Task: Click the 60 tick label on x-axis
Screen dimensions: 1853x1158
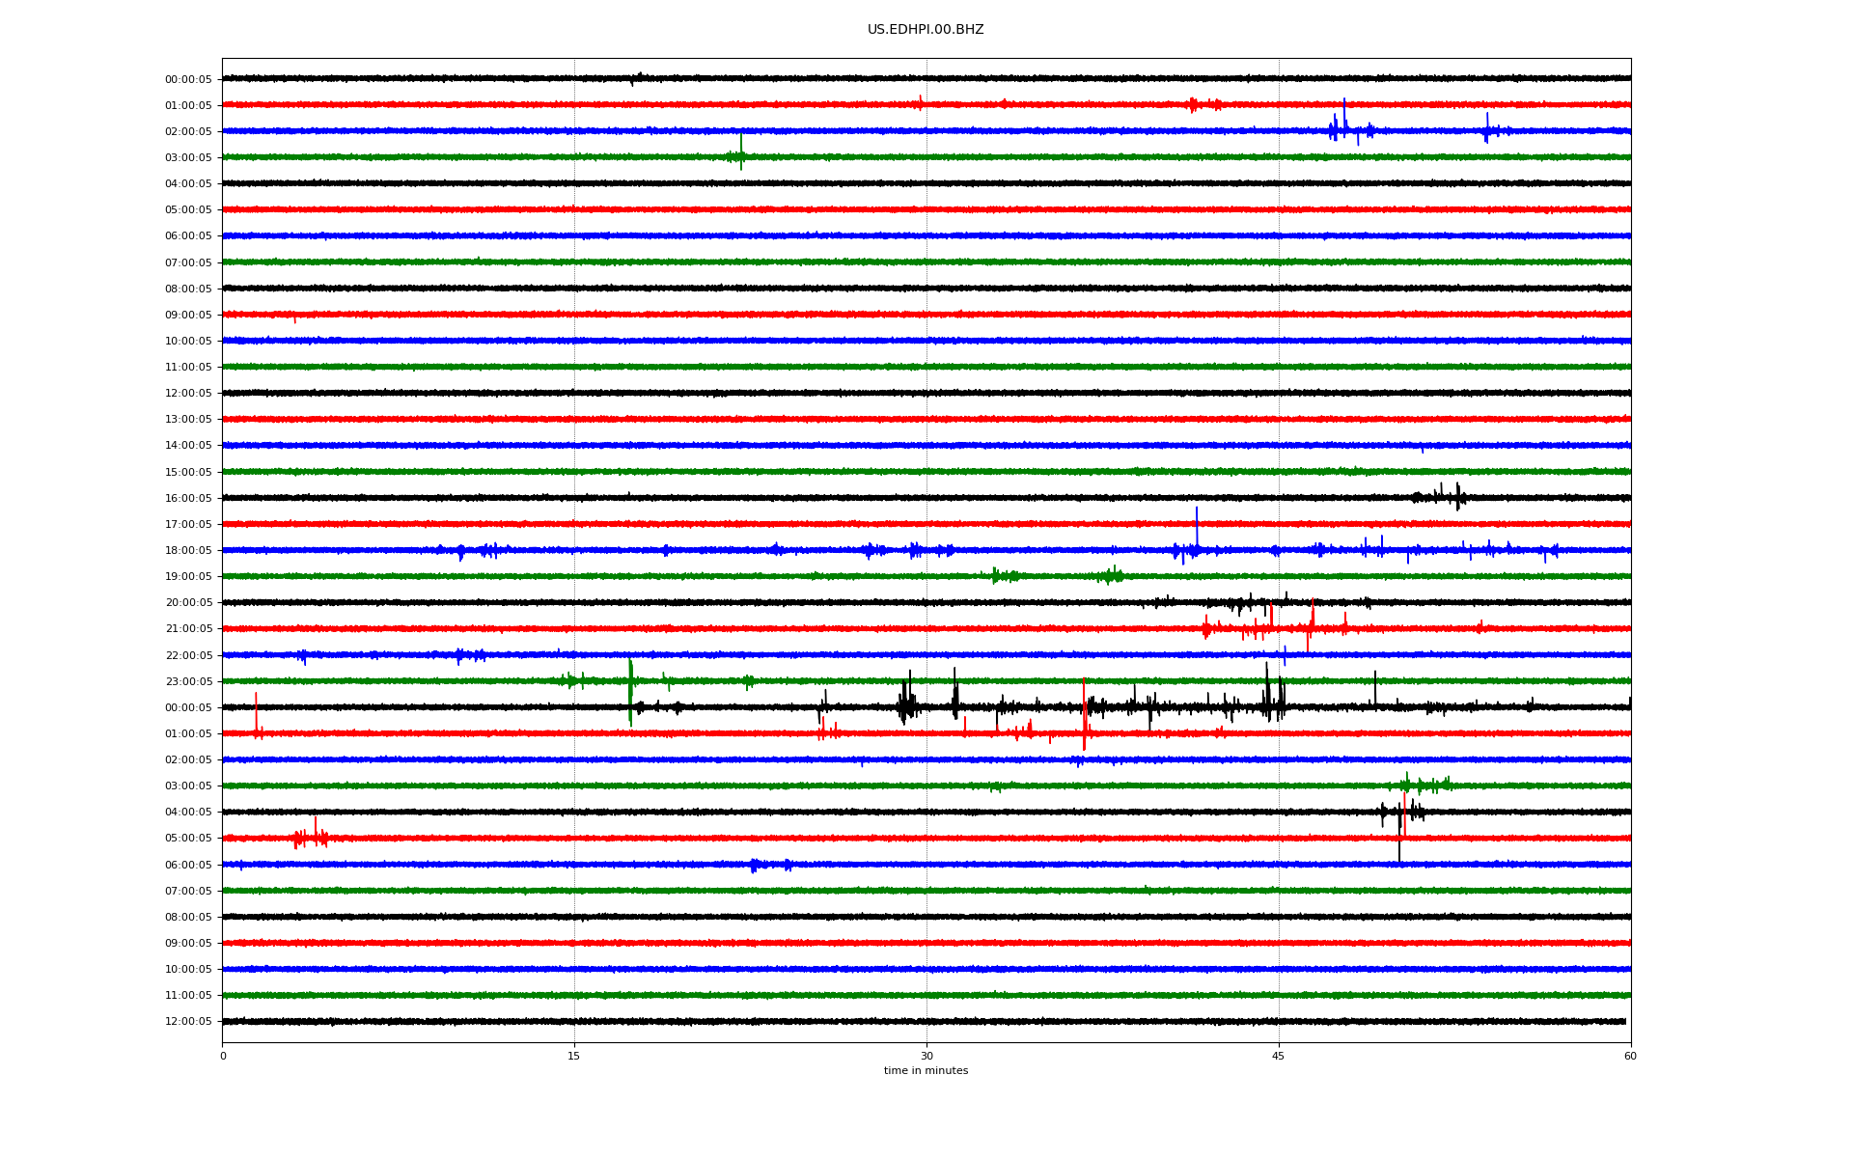Action: (1630, 1056)
